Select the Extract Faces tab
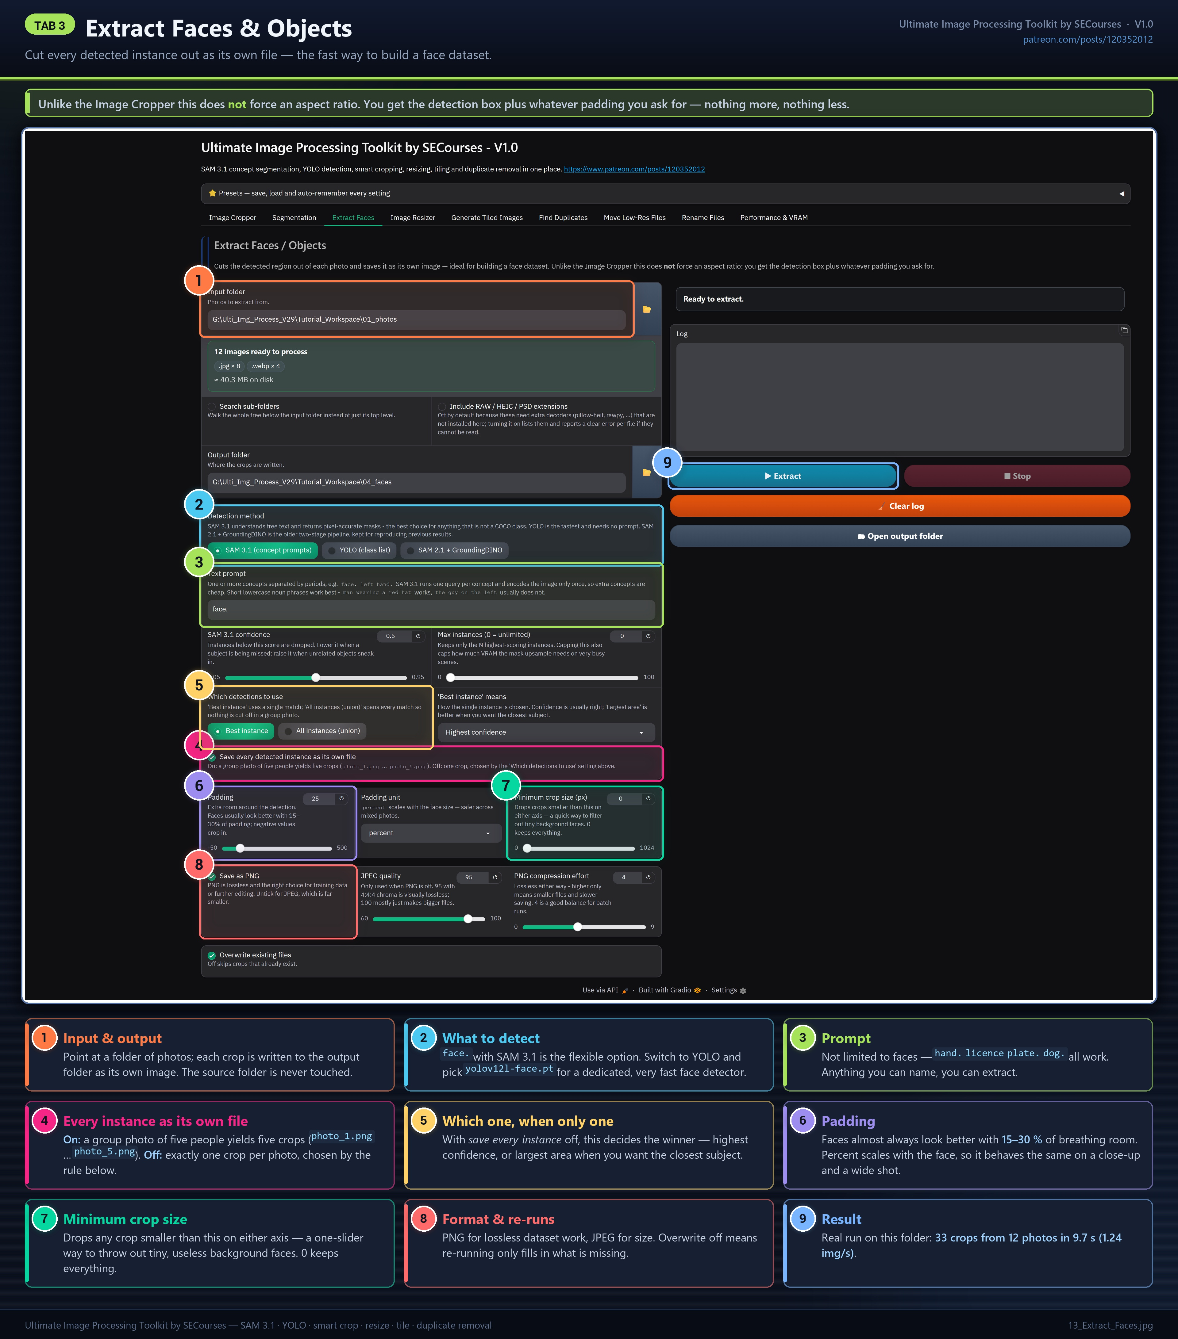Screen dimensions: 1178x1339 point(353,218)
